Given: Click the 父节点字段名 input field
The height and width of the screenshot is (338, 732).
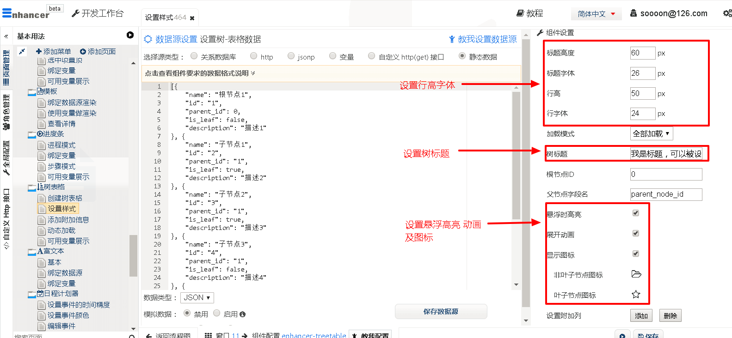Looking at the screenshot, I should (666, 194).
